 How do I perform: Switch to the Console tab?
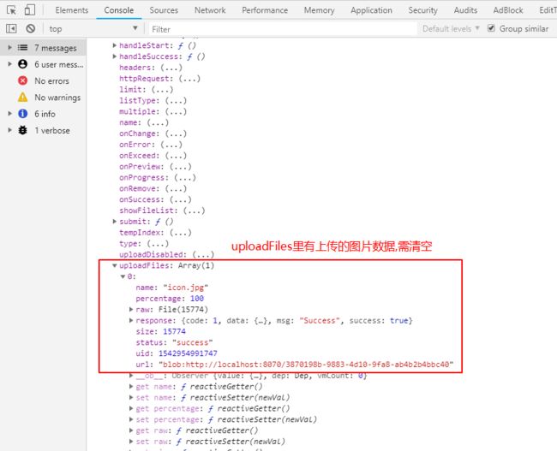(118, 10)
